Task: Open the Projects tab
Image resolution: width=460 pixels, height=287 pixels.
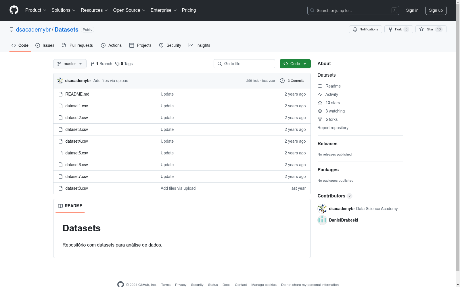Action: pyautogui.click(x=140, y=45)
